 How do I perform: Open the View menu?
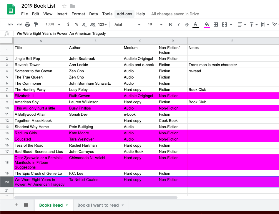[x=48, y=14]
